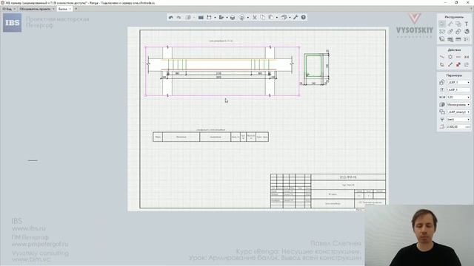Select the Text tool marked T in Instruments

click(467, 24)
